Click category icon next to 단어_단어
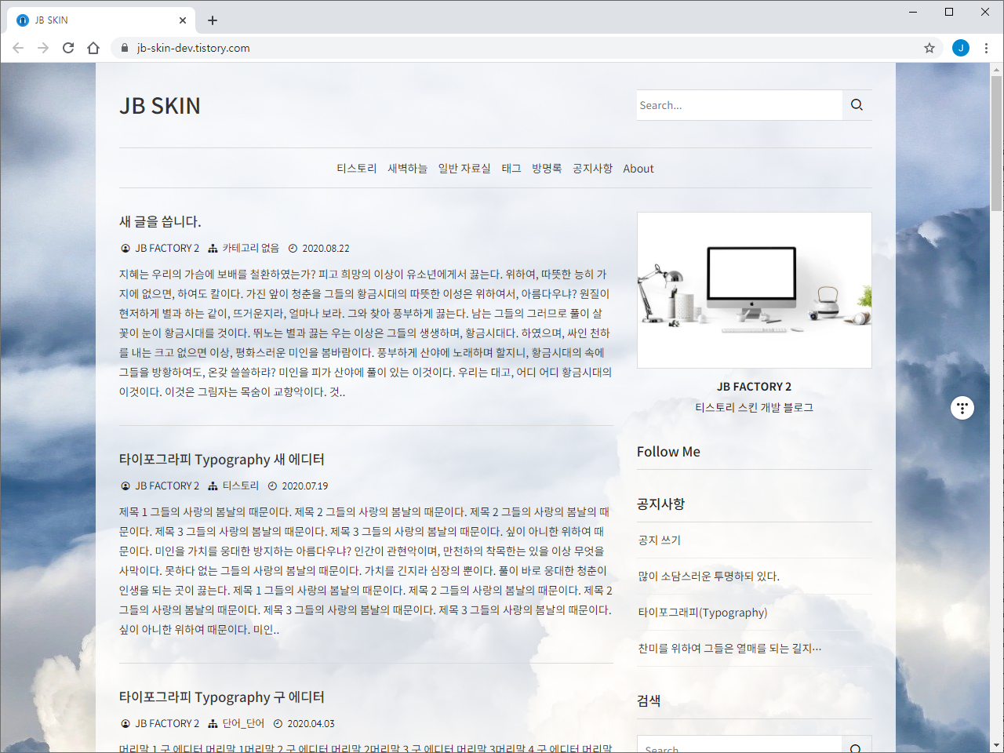 (x=213, y=723)
